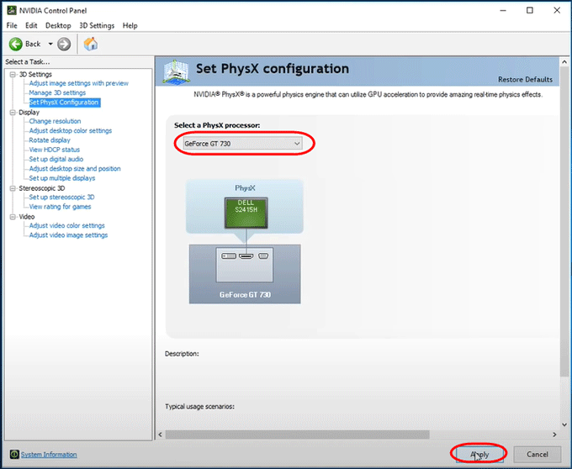
Task: Open Manage 3D settings
Action: click(x=57, y=92)
